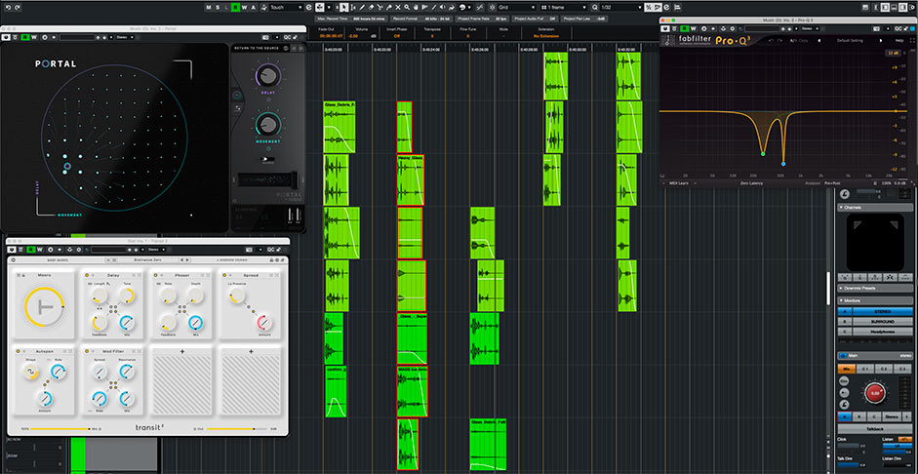
Task: Adjust the Transit Mix slider
Action: point(60,429)
